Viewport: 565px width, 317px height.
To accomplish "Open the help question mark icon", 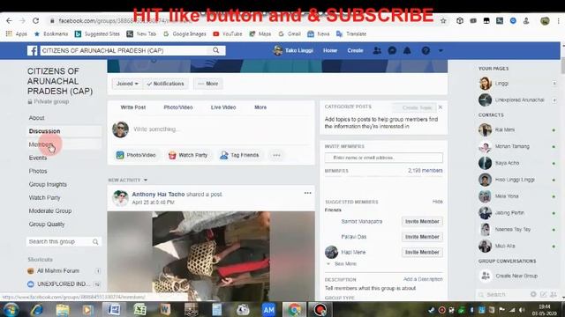I will click(x=426, y=51).
